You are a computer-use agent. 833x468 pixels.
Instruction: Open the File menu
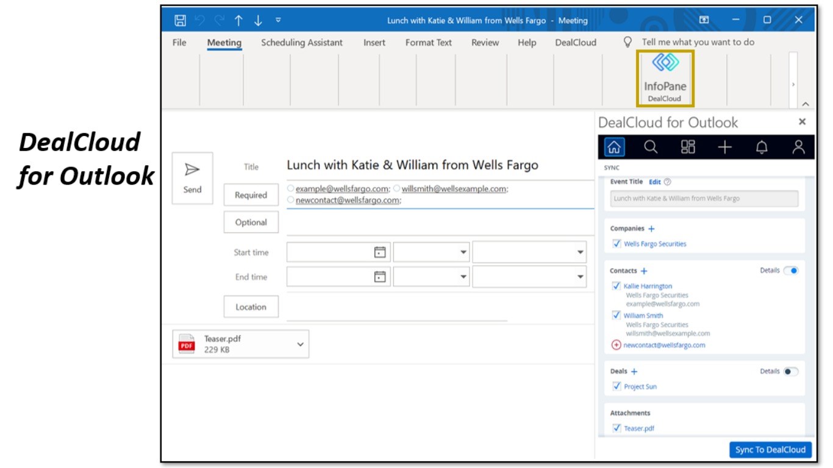click(x=179, y=43)
